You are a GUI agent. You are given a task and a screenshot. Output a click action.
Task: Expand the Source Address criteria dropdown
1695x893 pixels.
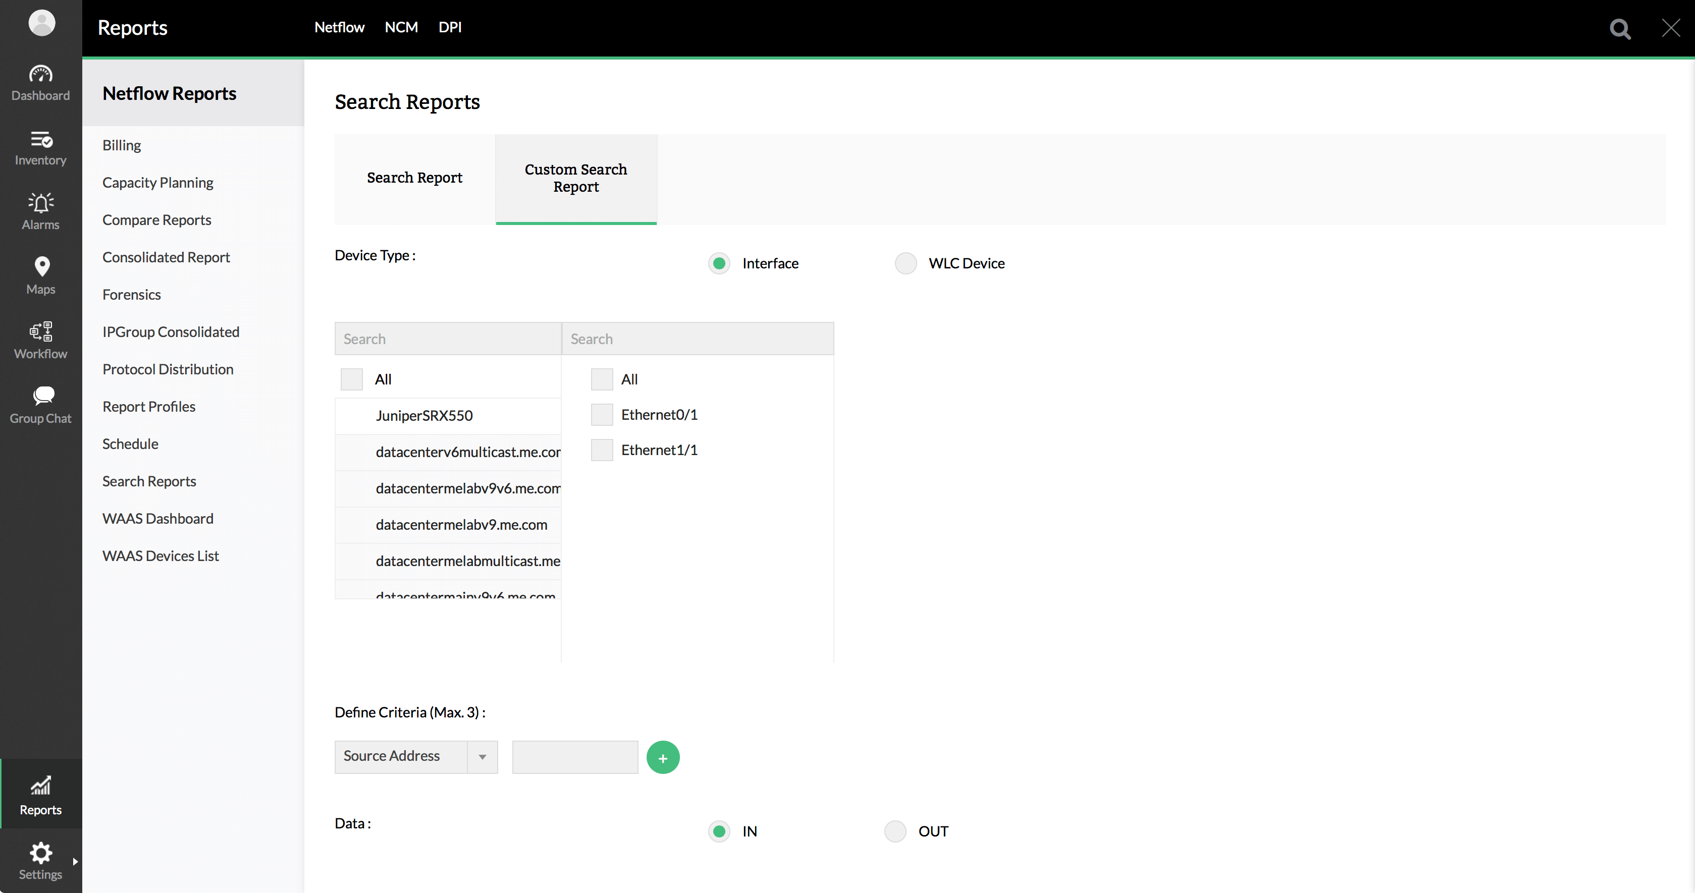click(x=483, y=757)
